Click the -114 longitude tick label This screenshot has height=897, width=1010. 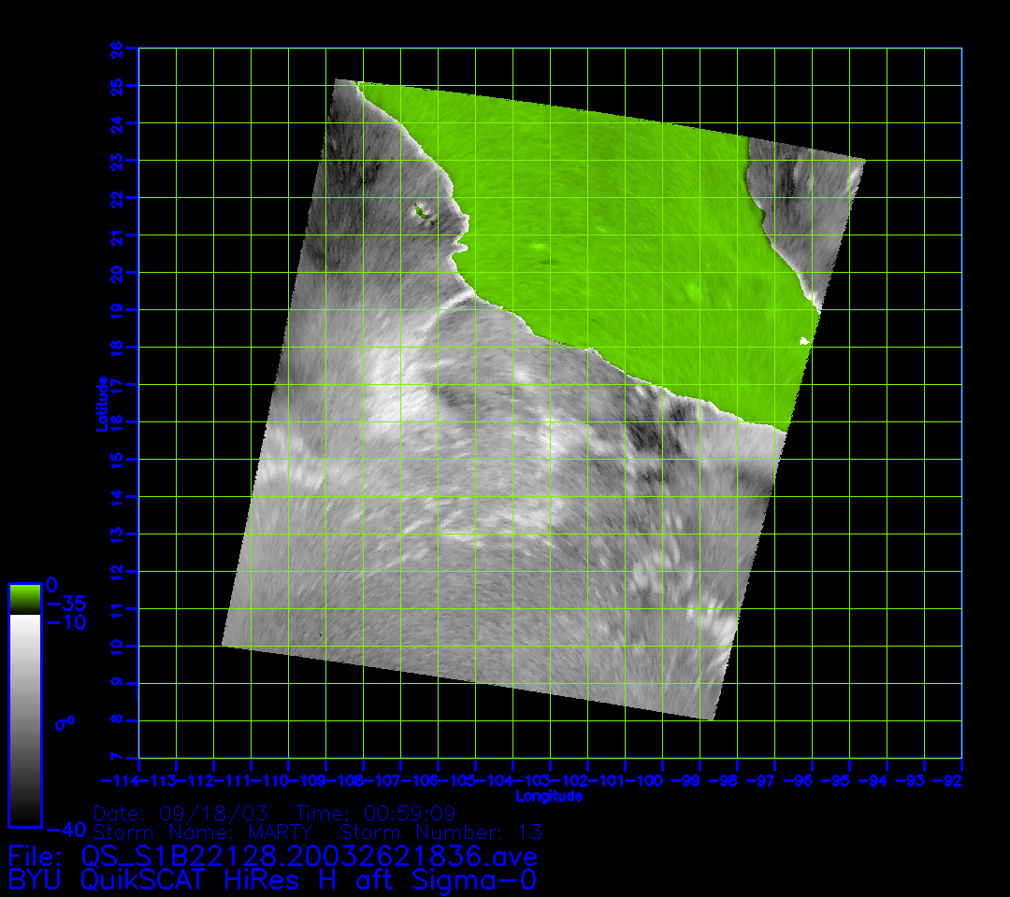point(119,781)
